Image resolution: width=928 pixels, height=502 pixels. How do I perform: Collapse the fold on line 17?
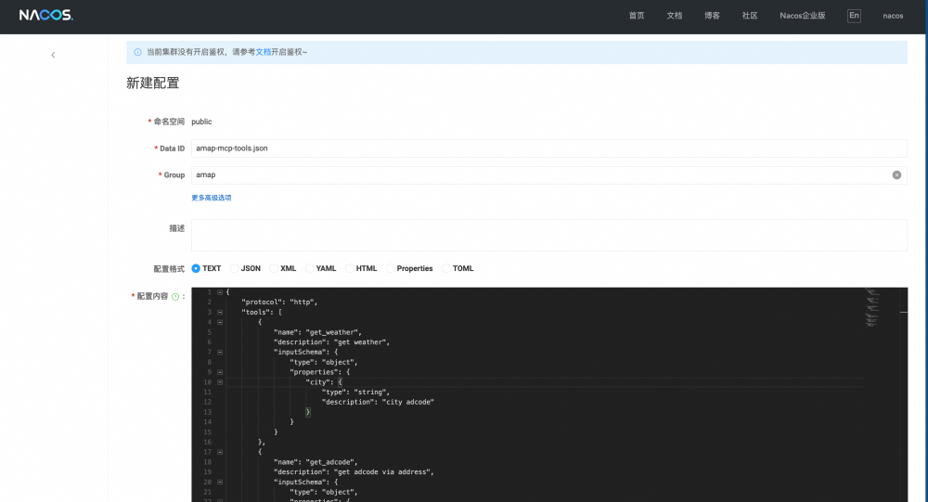220,452
